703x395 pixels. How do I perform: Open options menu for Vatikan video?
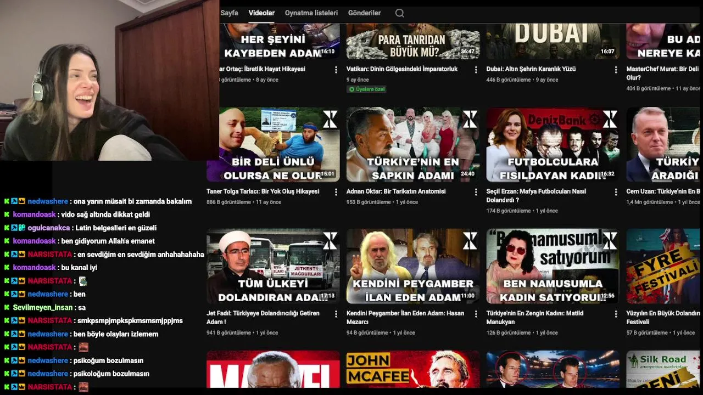[476, 70]
